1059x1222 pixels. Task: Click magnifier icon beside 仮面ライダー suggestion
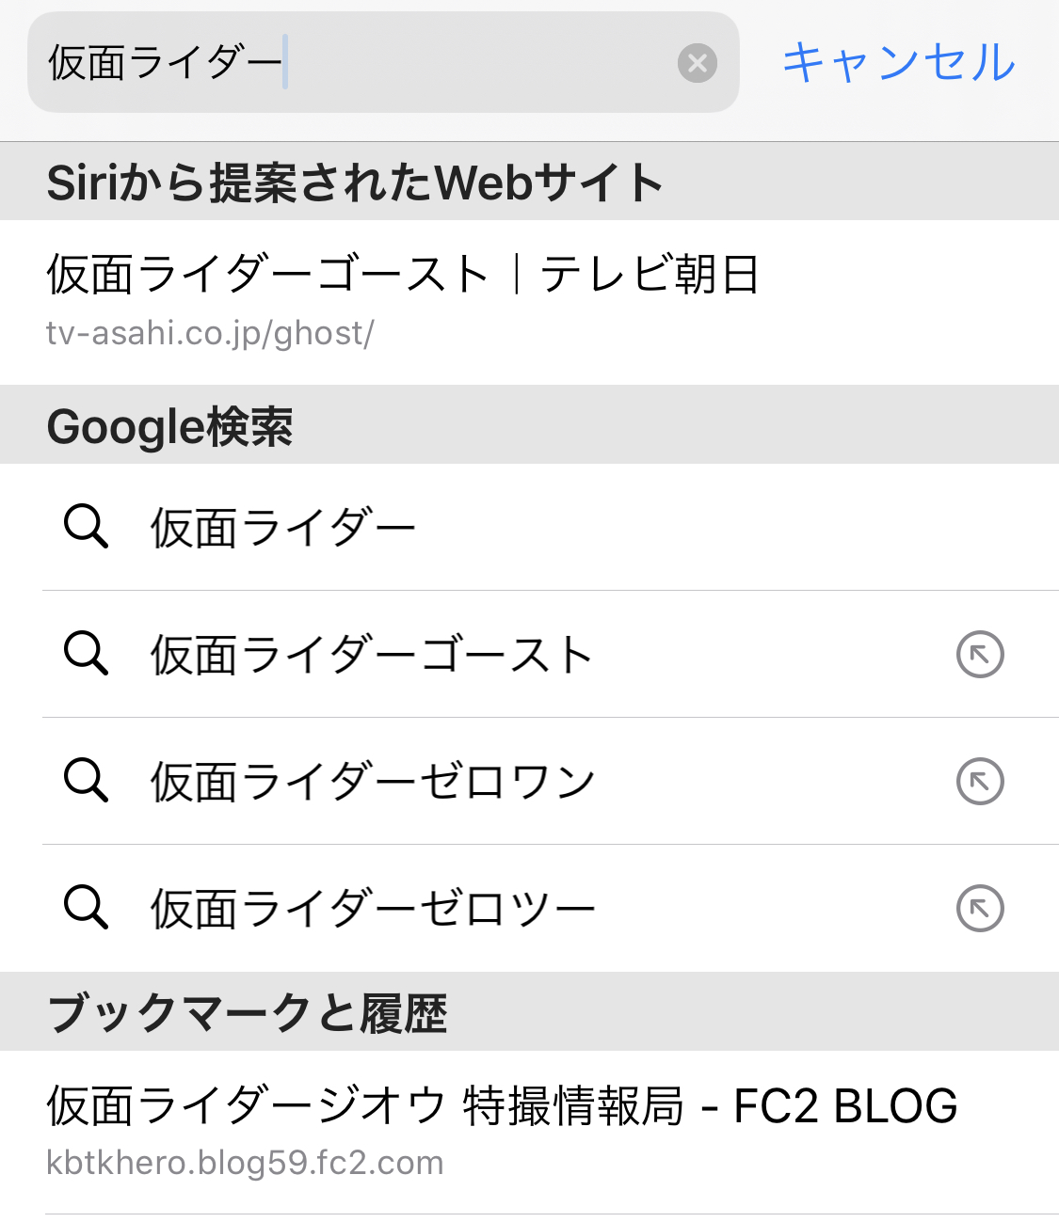[x=86, y=526]
